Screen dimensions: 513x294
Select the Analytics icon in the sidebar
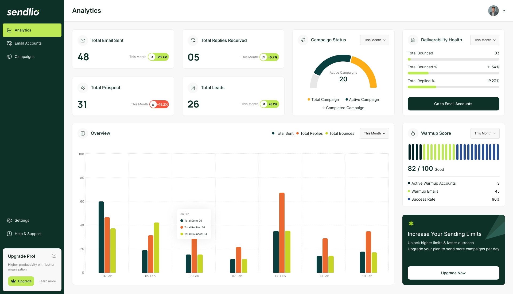(x=10, y=30)
